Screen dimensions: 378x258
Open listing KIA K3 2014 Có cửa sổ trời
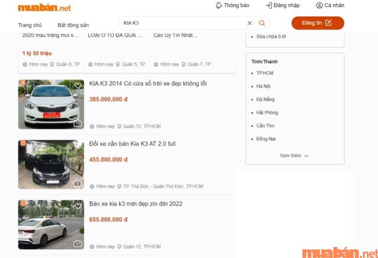148,84
